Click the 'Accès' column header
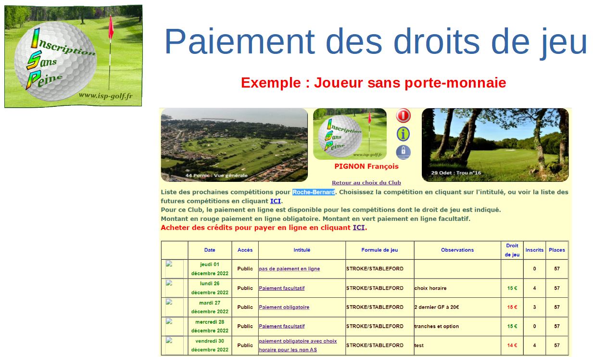The image size is (593, 357). pyautogui.click(x=245, y=250)
